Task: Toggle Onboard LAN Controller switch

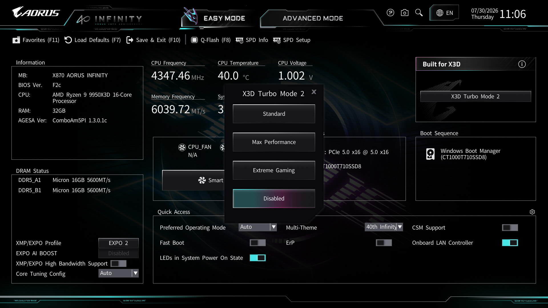Action: (x=510, y=243)
